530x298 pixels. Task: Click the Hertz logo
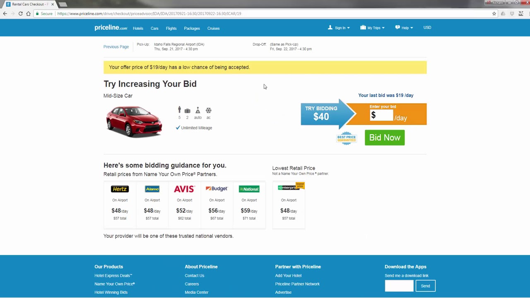[120, 189]
